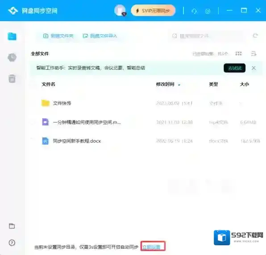Sort by 类型 column header

213,84
